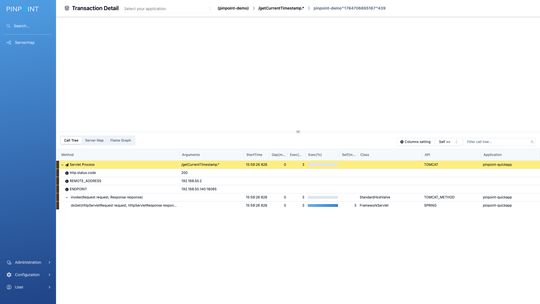Click the TOMCAT API cell
540x304 pixels.
click(431, 165)
